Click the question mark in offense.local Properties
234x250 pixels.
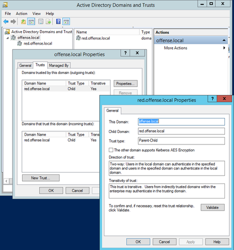point(125,53)
